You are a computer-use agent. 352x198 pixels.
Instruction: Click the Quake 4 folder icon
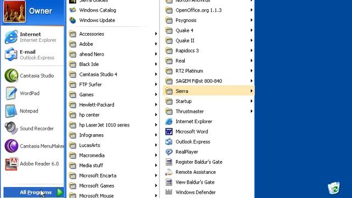[x=169, y=30]
